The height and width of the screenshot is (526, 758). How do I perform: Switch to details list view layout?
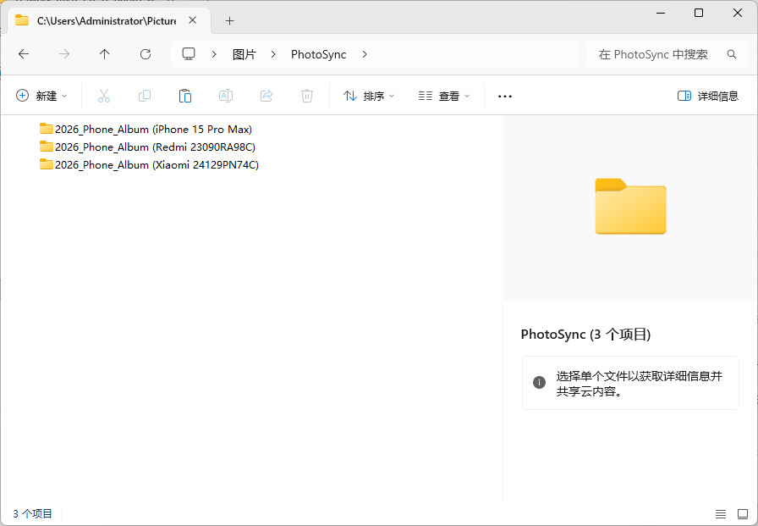(720, 514)
